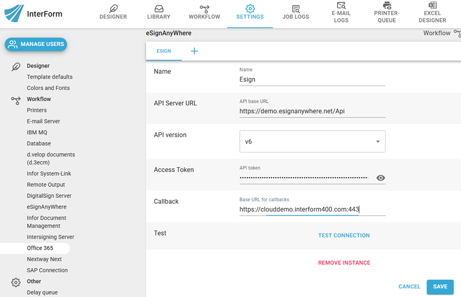Select Office 365 in sidebar
Viewport: 461px width, 297px height.
[x=40, y=248]
